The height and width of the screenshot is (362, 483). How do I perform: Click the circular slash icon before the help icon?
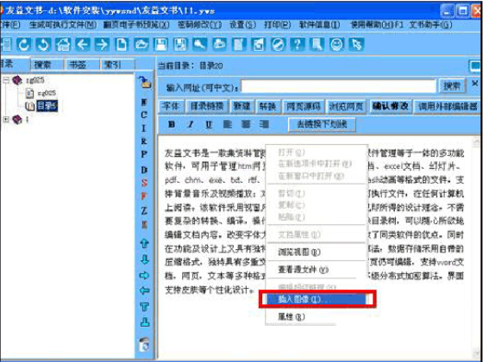[278, 45]
